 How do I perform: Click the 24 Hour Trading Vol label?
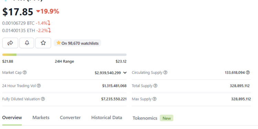click(x=19, y=86)
